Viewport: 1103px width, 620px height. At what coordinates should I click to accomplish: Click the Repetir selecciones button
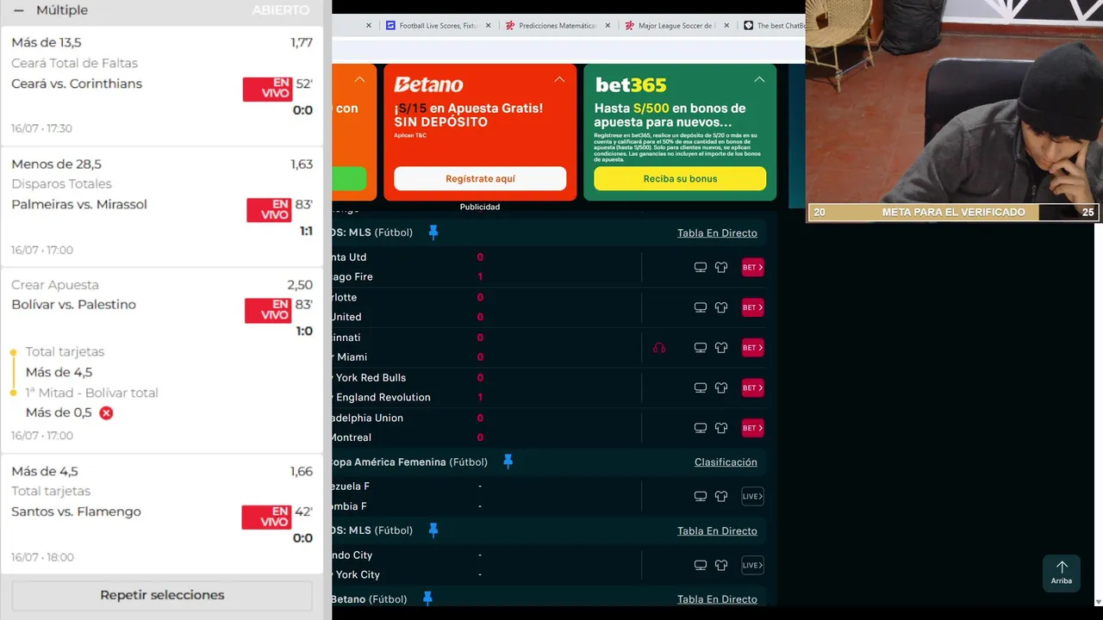click(x=162, y=595)
